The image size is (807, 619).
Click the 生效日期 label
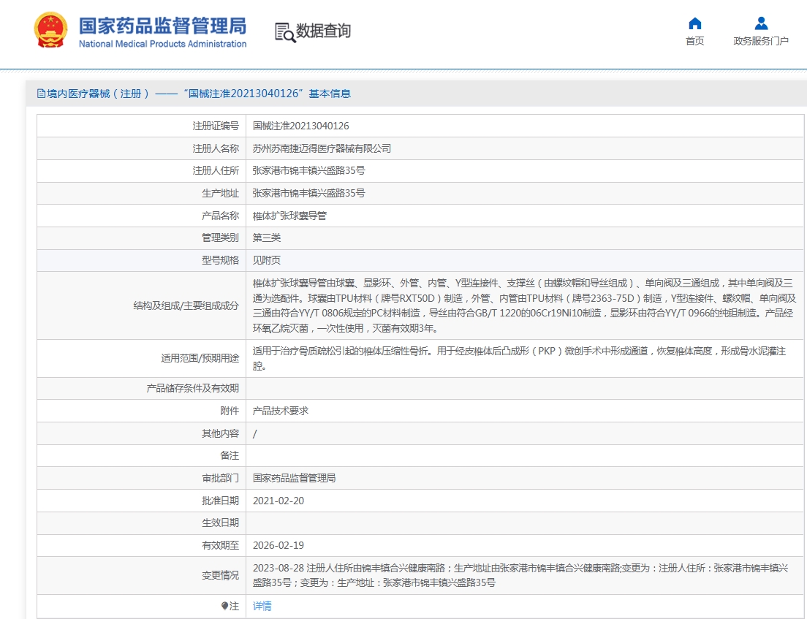pyautogui.click(x=220, y=523)
